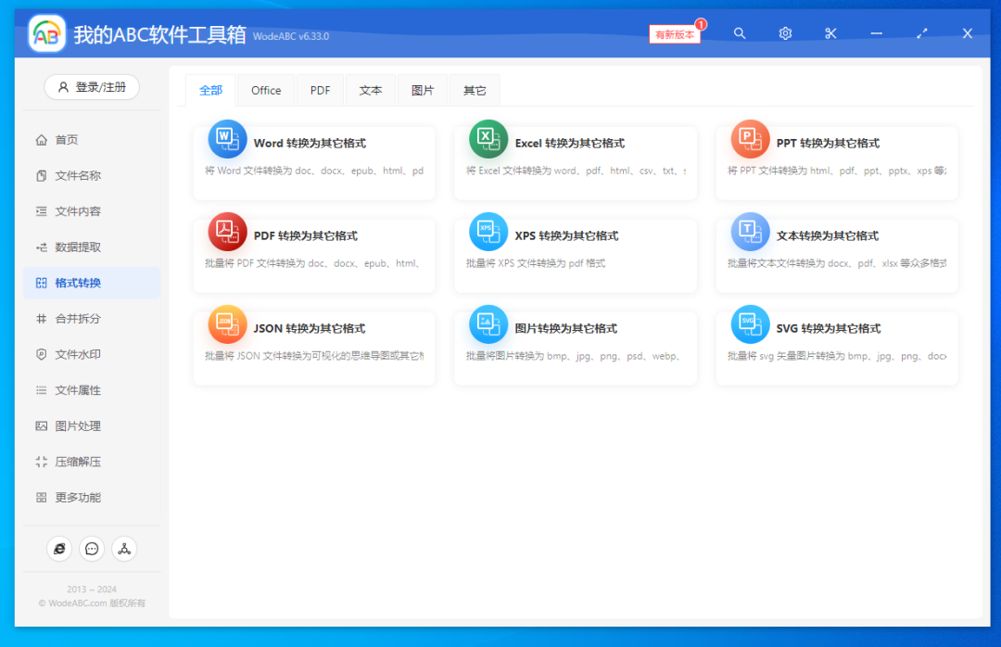Click '© WodeABC.com 版权所有' footer text

tap(92, 603)
